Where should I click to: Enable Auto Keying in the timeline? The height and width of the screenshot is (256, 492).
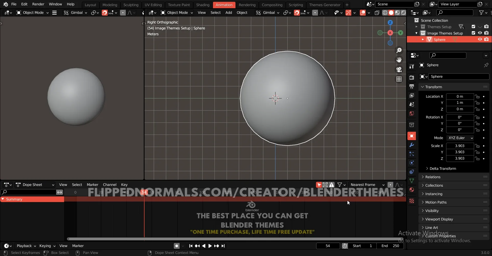[x=177, y=246]
